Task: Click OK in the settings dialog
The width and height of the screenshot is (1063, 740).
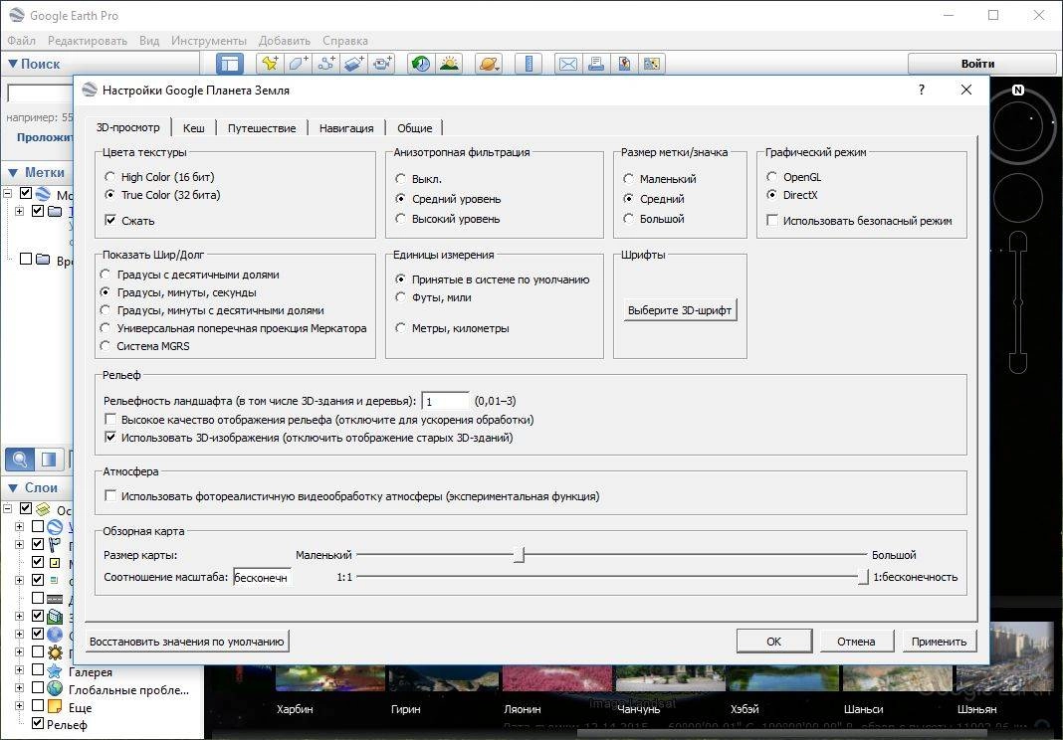Action: (x=774, y=642)
